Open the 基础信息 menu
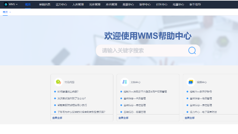The height and width of the screenshot is (134, 238). (45, 5)
